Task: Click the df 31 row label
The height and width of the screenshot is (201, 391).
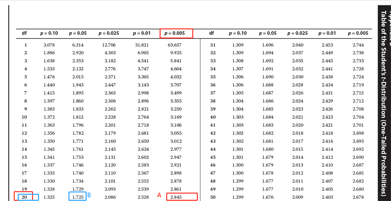Action: click(213, 45)
